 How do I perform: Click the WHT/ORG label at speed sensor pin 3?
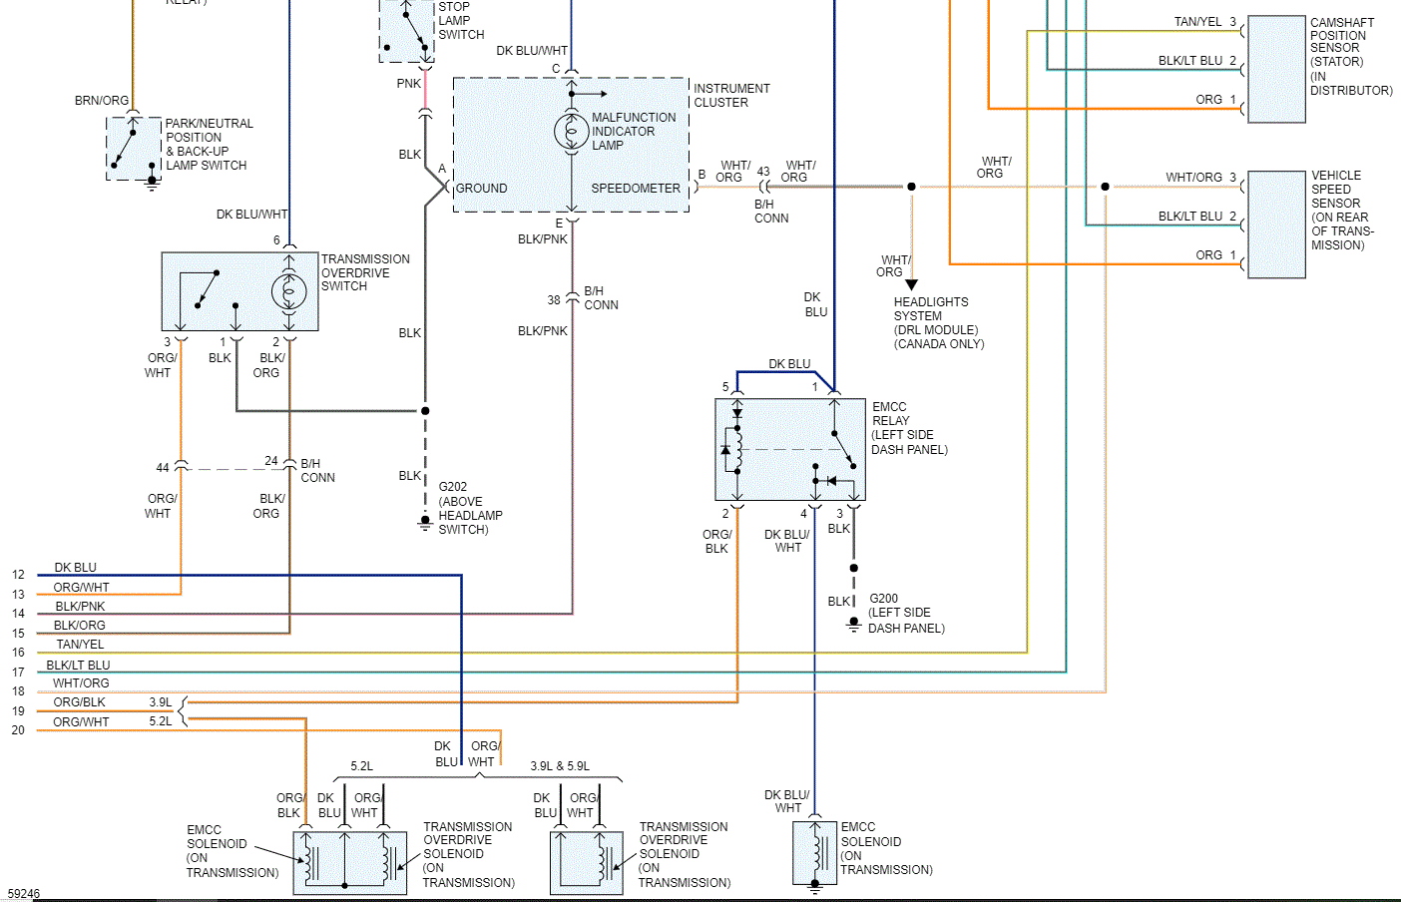pyautogui.click(x=1194, y=178)
